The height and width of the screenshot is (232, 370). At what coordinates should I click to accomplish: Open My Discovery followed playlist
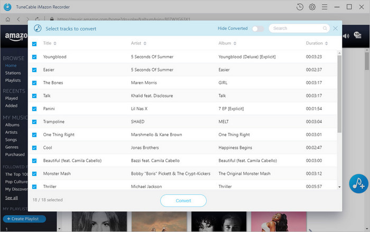click(x=16, y=189)
